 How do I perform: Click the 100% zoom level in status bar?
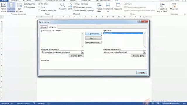point(183,104)
